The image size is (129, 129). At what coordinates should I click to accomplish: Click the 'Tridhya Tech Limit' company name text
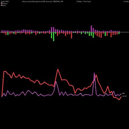(84, 2)
